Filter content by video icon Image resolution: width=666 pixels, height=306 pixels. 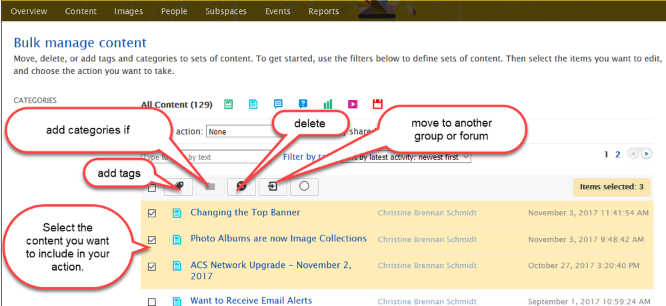(352, 104)
